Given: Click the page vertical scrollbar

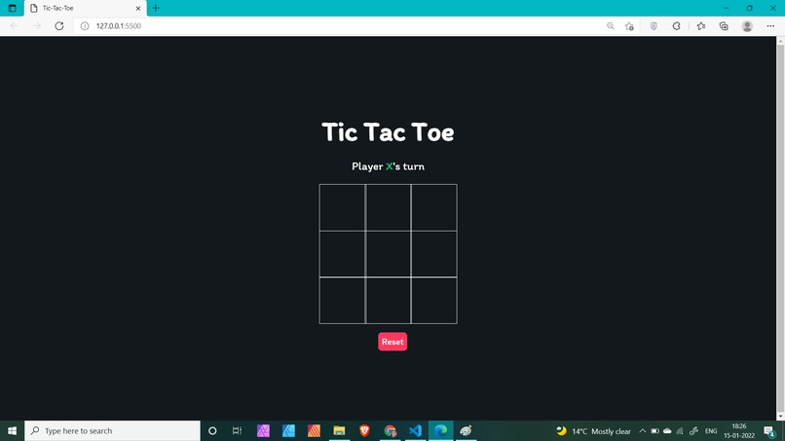Looking at the screenshot, I should pos(780,228).
